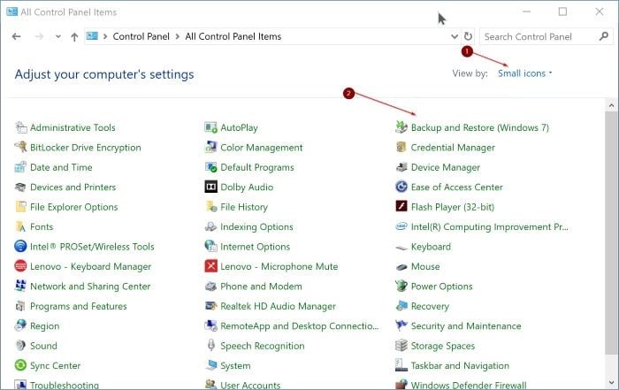Click the All Control Panel Items breadcrumb
The width and height of the screenshot is (619, 390).
pyautogui.click(x=233, y=36)
